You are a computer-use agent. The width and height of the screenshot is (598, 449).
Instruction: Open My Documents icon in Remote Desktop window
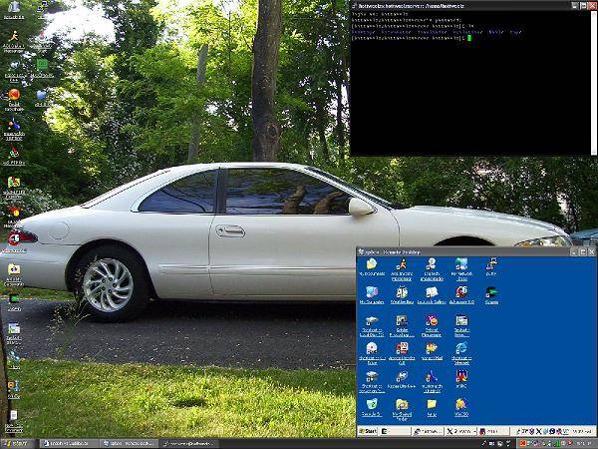coord(372,263)
